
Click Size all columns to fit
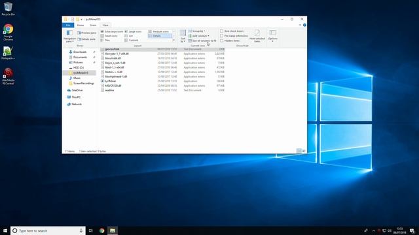click(202, 40)
